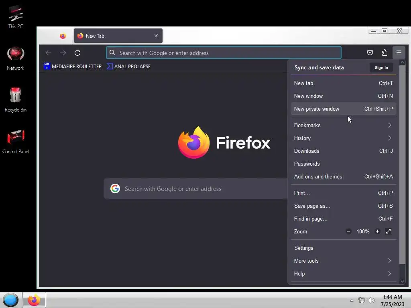The width and height of the screenshot is (411, 308).
Task: Expand the History submenu
Action: [x=344, y=138]
